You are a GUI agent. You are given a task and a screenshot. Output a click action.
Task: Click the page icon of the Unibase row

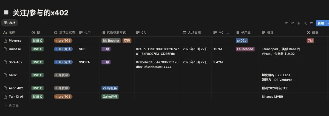5,49
